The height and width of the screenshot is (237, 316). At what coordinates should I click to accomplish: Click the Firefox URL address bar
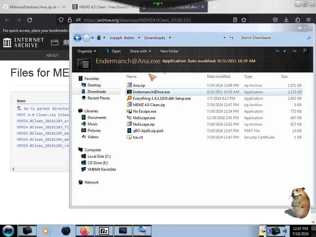(153, 20)
